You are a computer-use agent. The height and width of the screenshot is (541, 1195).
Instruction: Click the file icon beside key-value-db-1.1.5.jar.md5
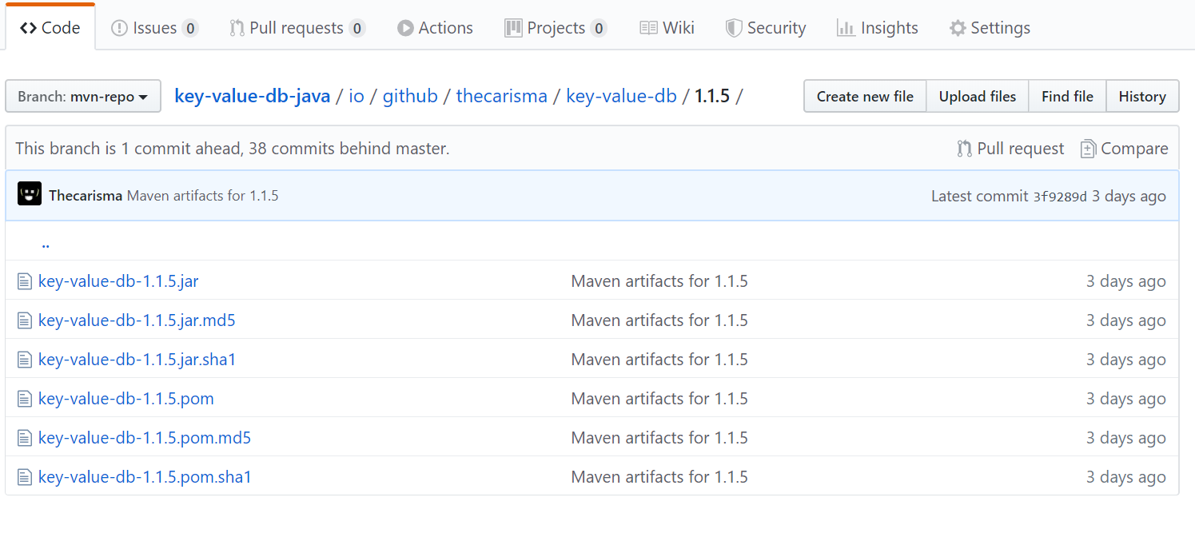click(25, 320)
